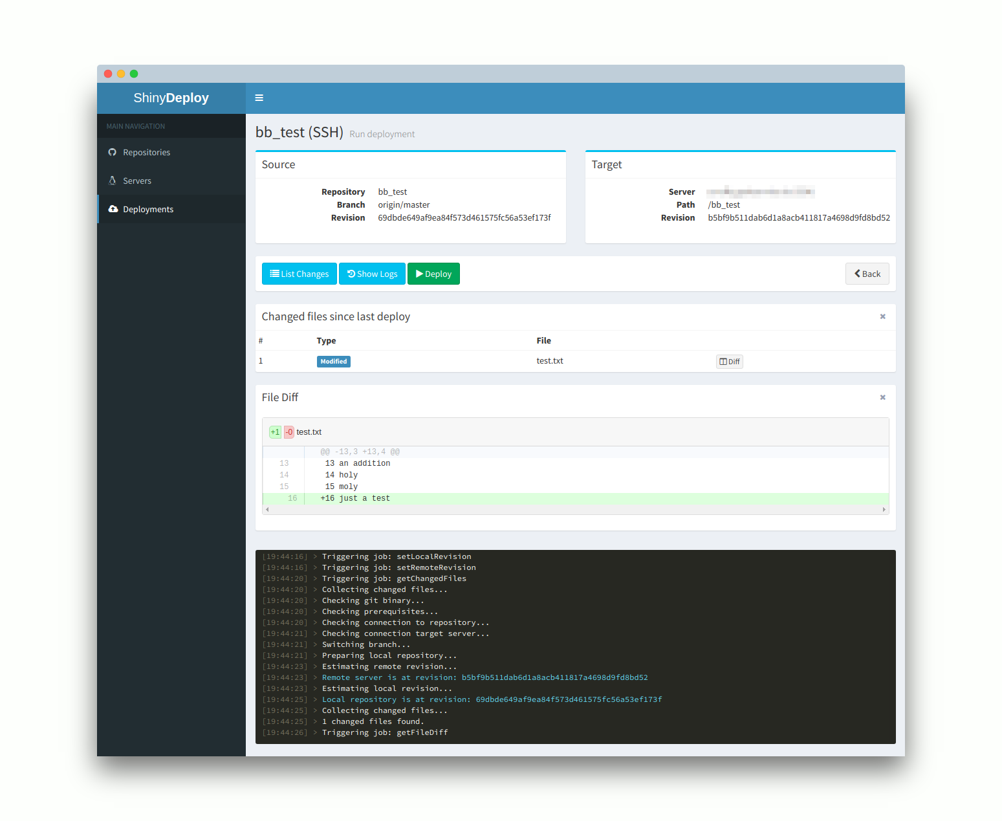Click the Linux penguin icon beside Servers
Viewport: 1002px width, 821px height.
[113, 181]
